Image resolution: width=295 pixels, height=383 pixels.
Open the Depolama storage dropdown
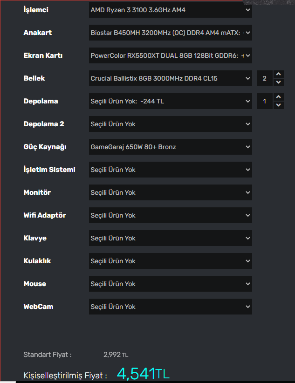pos(170,101)
